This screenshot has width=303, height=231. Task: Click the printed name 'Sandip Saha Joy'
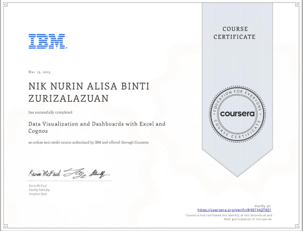click(39, 190)
